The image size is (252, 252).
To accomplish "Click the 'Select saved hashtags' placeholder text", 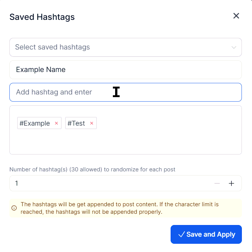I will [52, 47].
